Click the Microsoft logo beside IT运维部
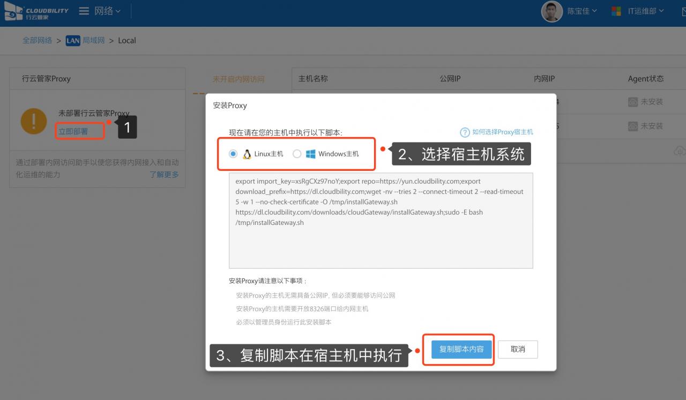Viewport: 686px width, 400px height. pos(616,11)
